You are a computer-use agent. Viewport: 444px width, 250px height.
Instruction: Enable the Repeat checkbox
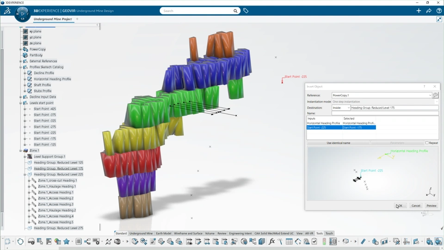click(427, 143)
